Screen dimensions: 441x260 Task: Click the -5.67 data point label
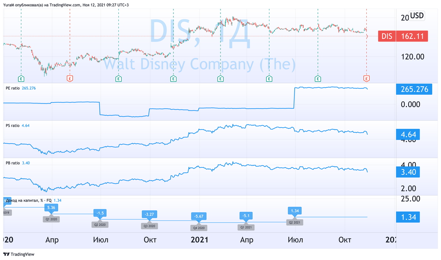click(x=199, y=216)
